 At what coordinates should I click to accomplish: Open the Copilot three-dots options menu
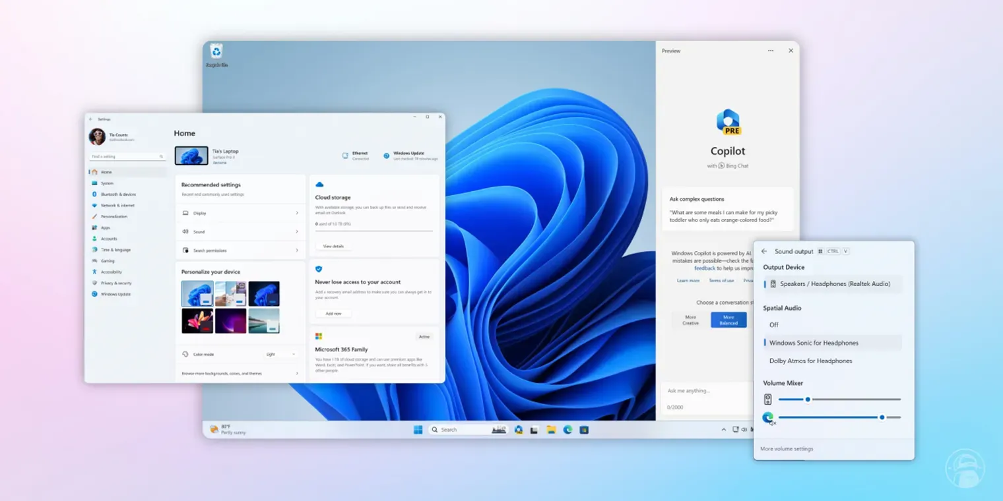771,51
